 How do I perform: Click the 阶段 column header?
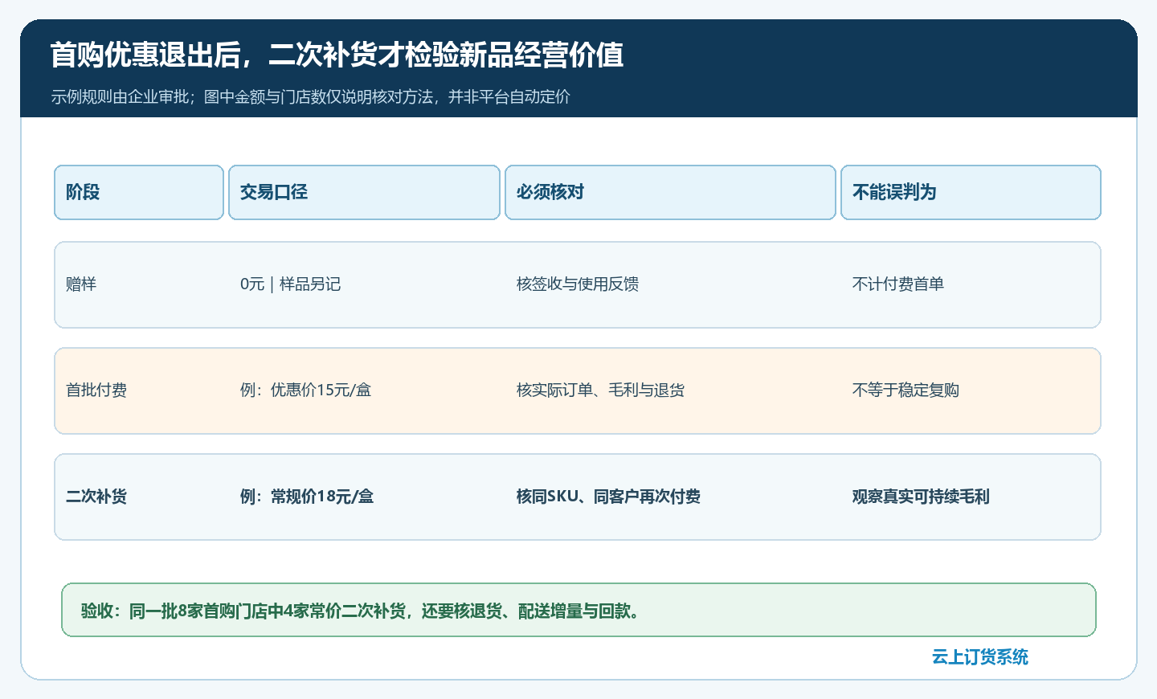pyautogui.click(x=139, y=192)
